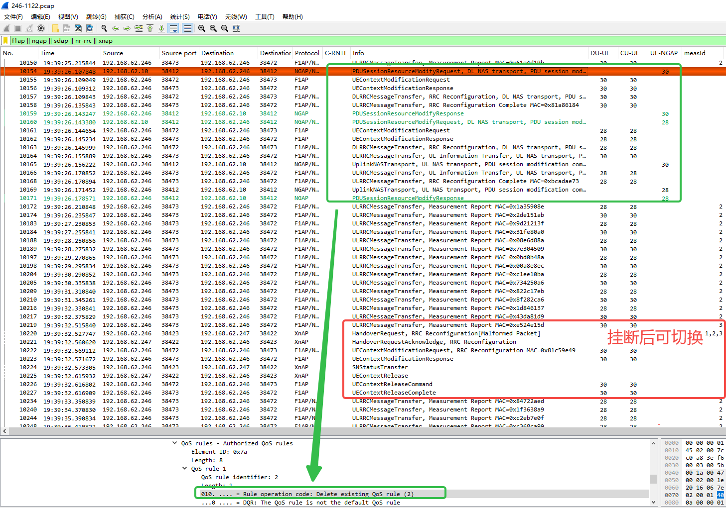Click packet list horizontal scrollbar left arrow

pos(4,431)
